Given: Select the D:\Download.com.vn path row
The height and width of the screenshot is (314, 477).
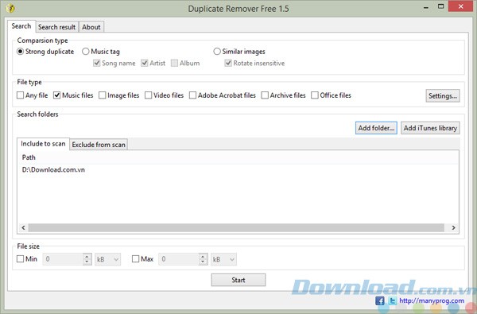Looking at the screenshot, I should click(x=238, y=170).
